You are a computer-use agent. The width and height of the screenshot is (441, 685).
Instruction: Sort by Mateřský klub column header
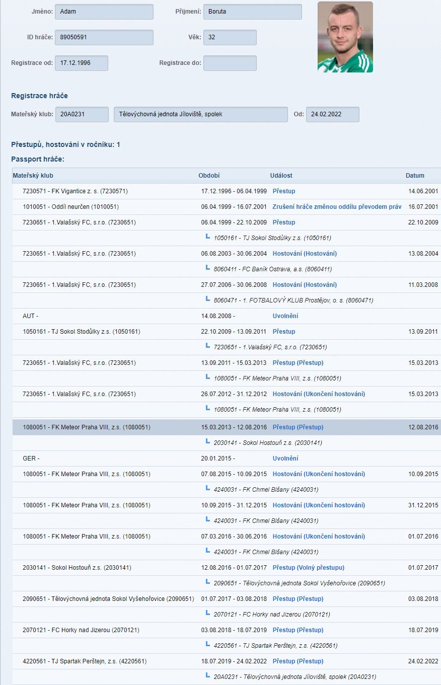33,176
